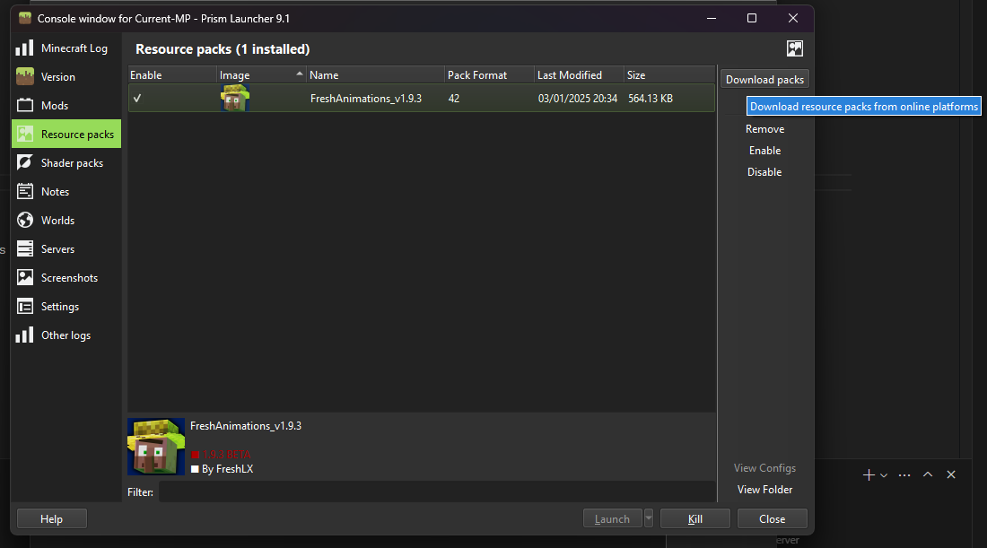
Task: Click the Kill button
Action: (694, 518)
